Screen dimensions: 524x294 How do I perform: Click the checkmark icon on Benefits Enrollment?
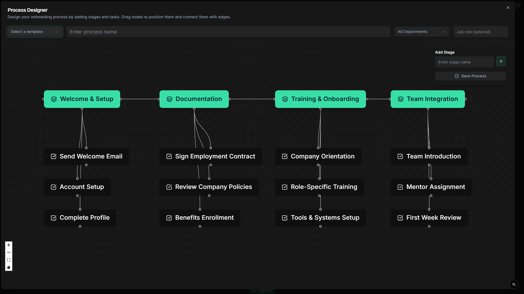pos(169,218)
